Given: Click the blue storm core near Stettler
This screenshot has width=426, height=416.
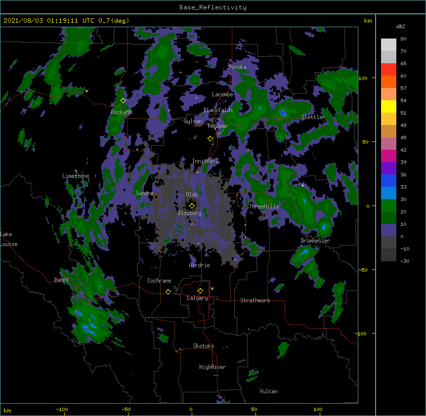Looking at the screenshot, I should [283, 113].
